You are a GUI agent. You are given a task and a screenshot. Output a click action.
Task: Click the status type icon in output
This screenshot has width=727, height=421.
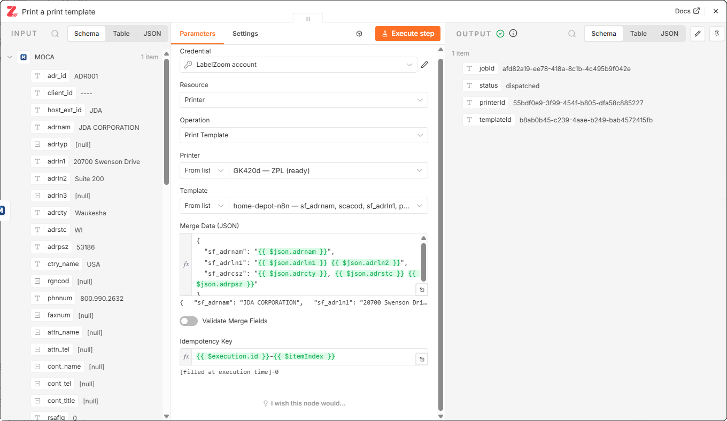coord(469,86)
